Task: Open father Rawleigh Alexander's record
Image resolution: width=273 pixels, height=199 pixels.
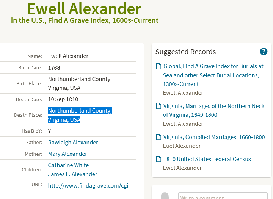Action: point(73,143)
